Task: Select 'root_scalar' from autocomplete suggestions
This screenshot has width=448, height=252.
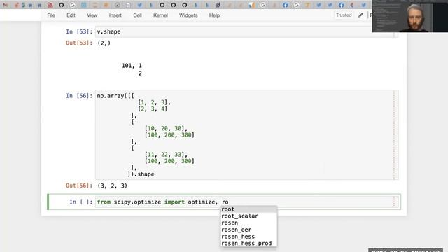Action: [x=248, y=216]
